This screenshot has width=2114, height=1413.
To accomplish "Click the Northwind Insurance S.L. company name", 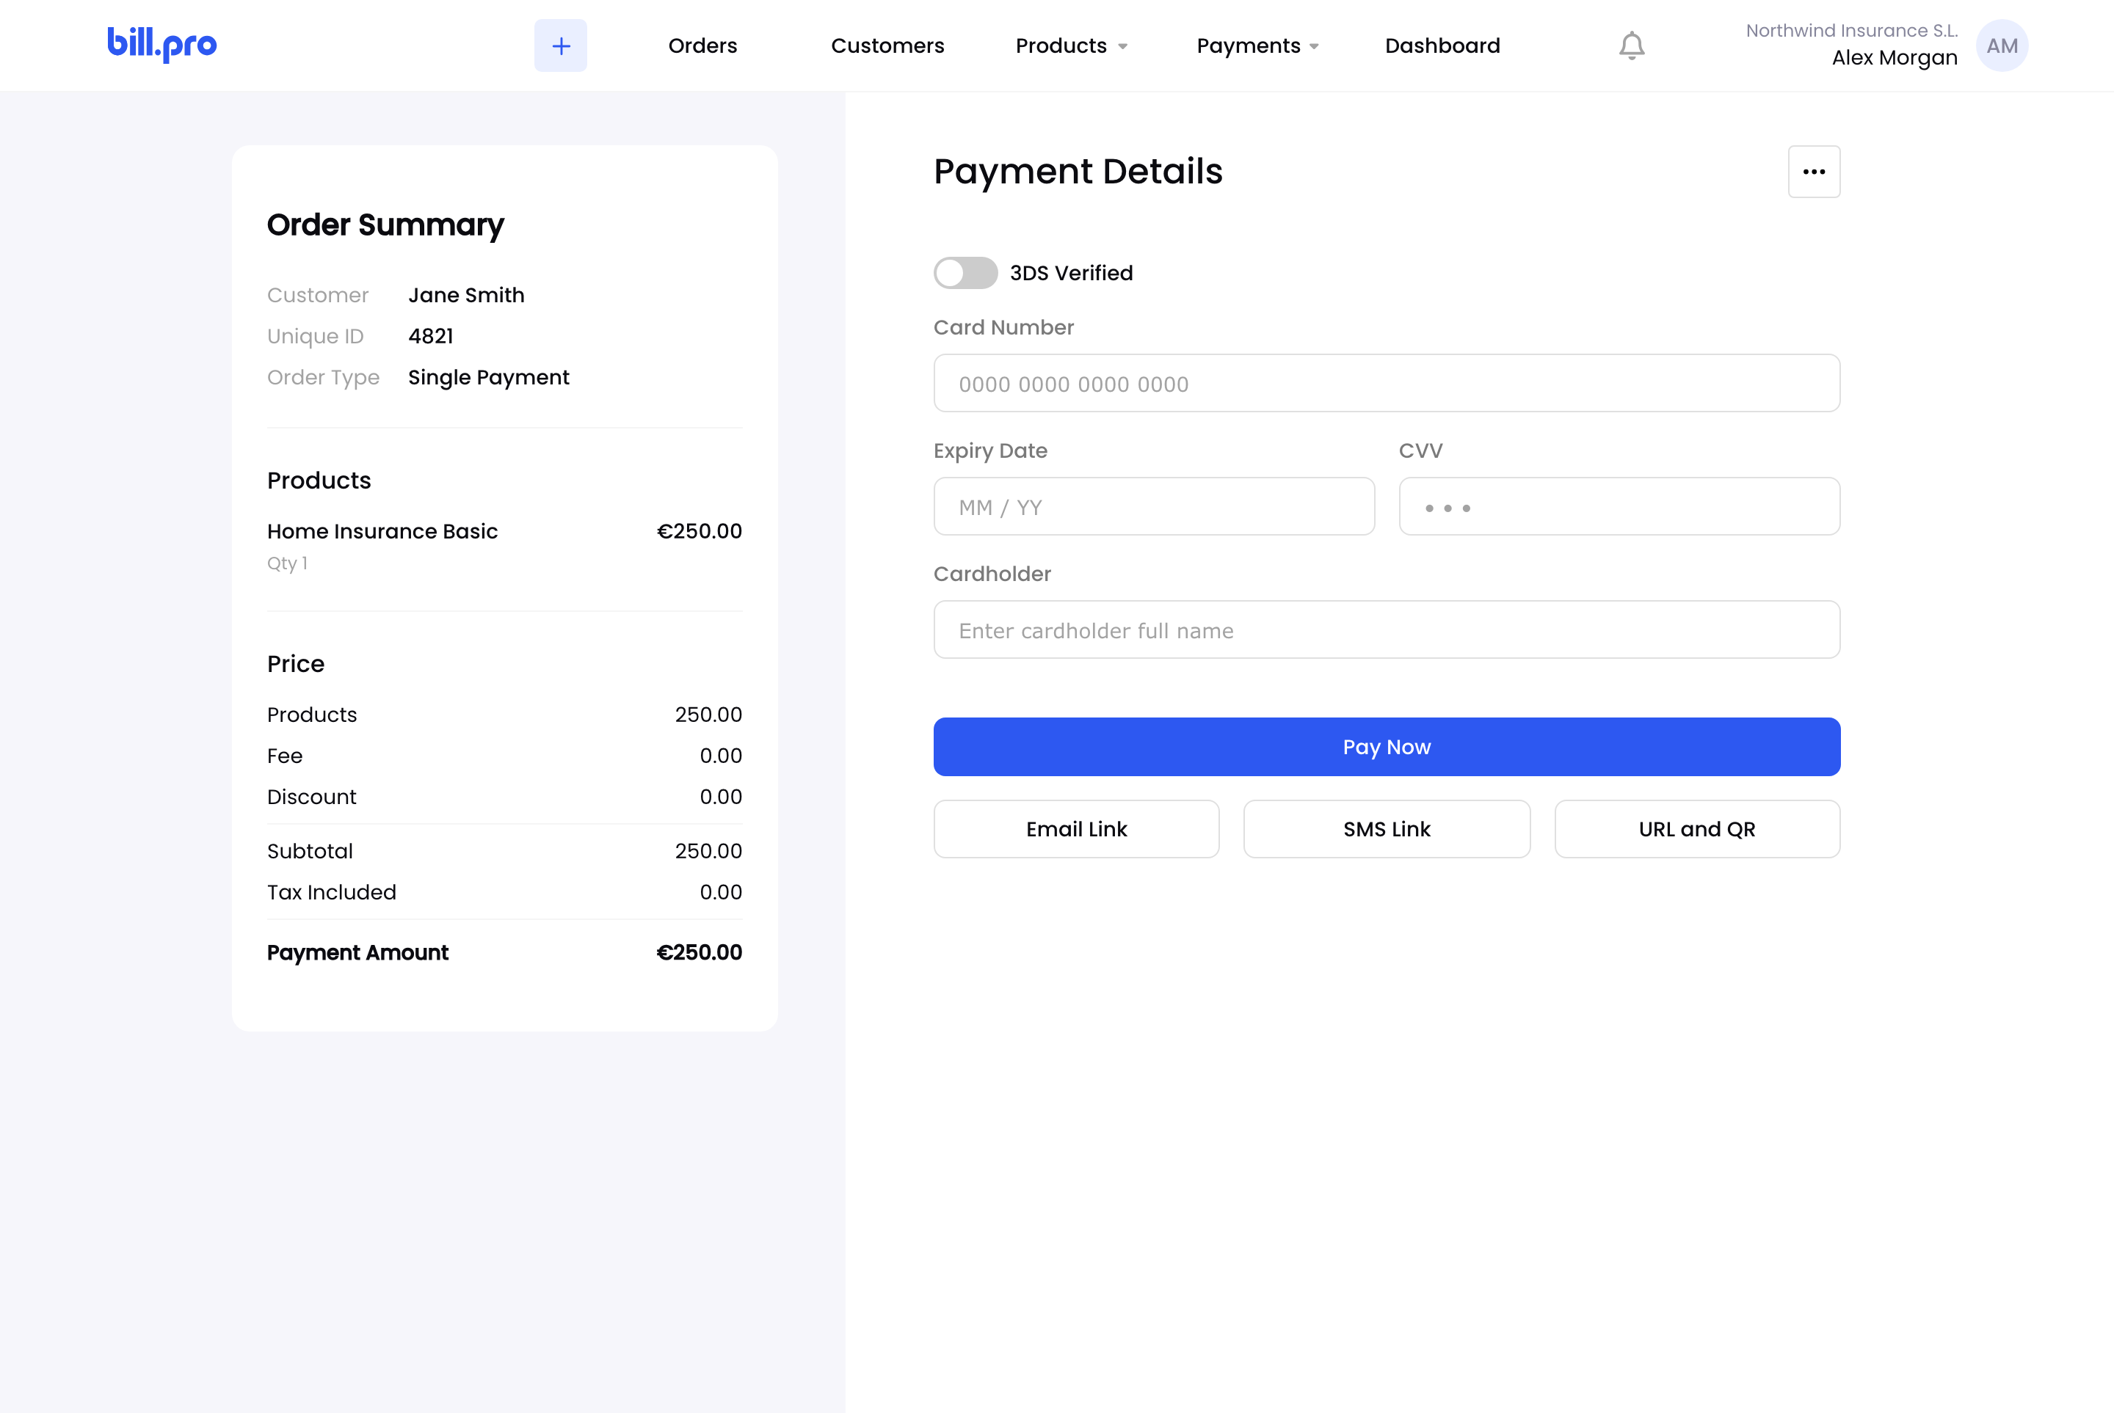I will pyautogui.click(x=1852, y=31).
